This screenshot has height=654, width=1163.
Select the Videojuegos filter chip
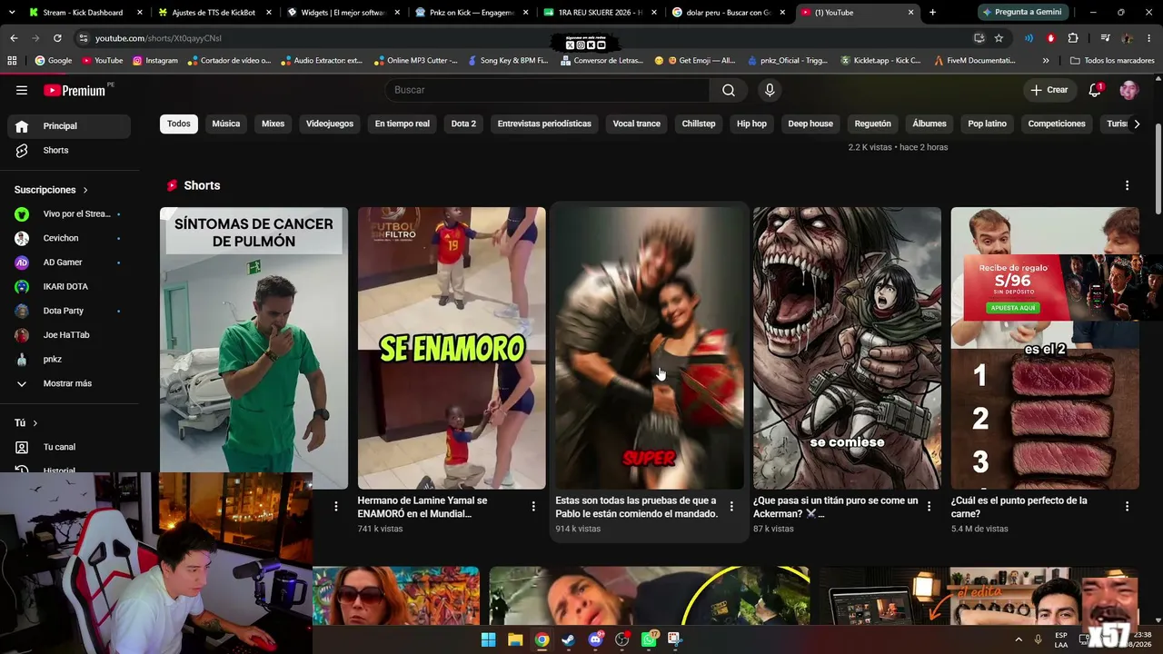coord(330,124)
